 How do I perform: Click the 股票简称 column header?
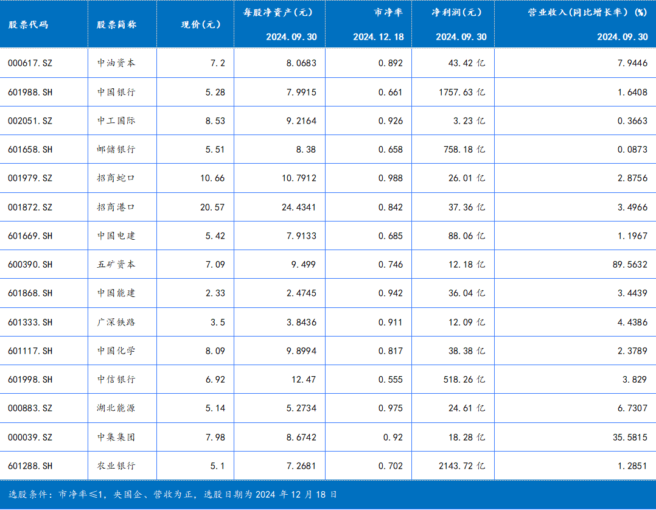(x=116, y=25)
